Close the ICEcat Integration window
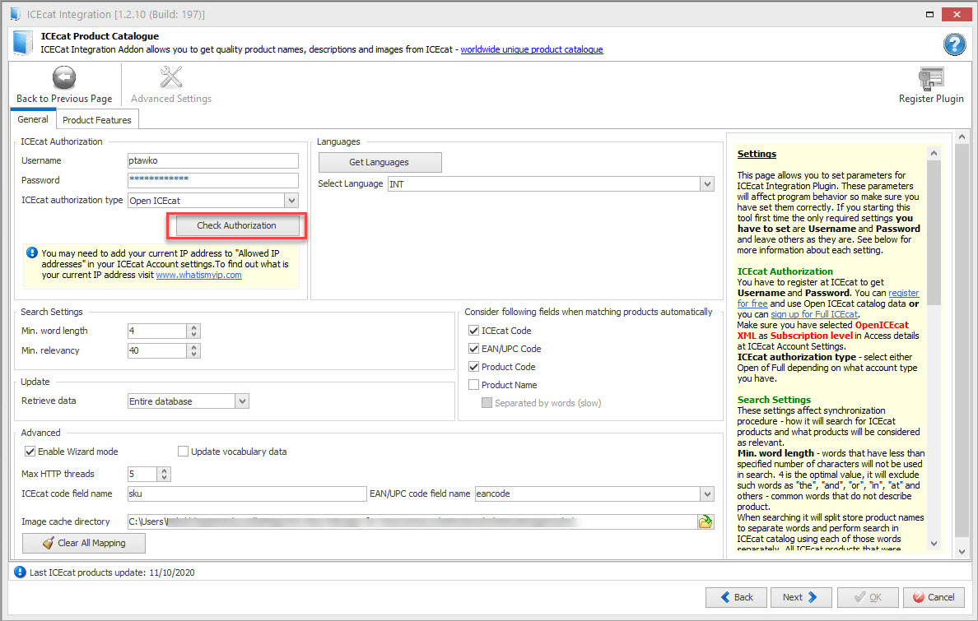 pyautogui.click(x=956, y=14)
